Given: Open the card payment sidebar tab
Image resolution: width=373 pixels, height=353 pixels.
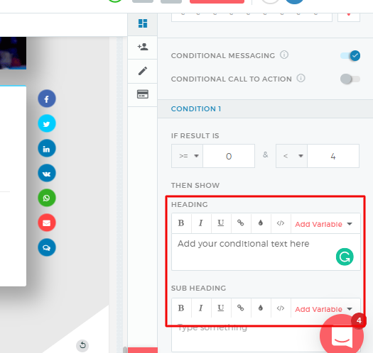Looking at the screenshot, I should 143,94.
